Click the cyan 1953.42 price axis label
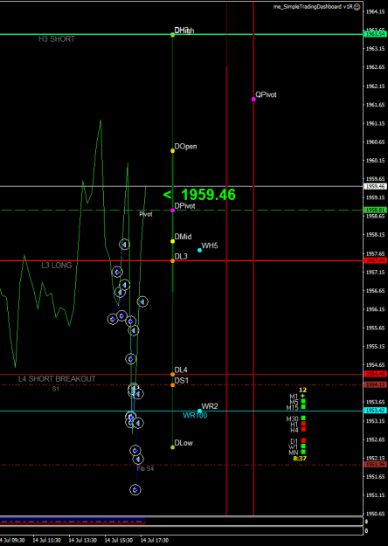The height and width of the screenshot is (546, 388). tap(376, 411)
